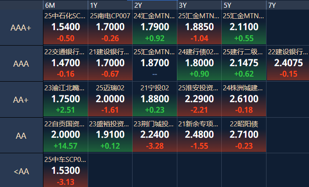Click the 23渝江北嘴 bond cell at 1.7500

point(65,99)
